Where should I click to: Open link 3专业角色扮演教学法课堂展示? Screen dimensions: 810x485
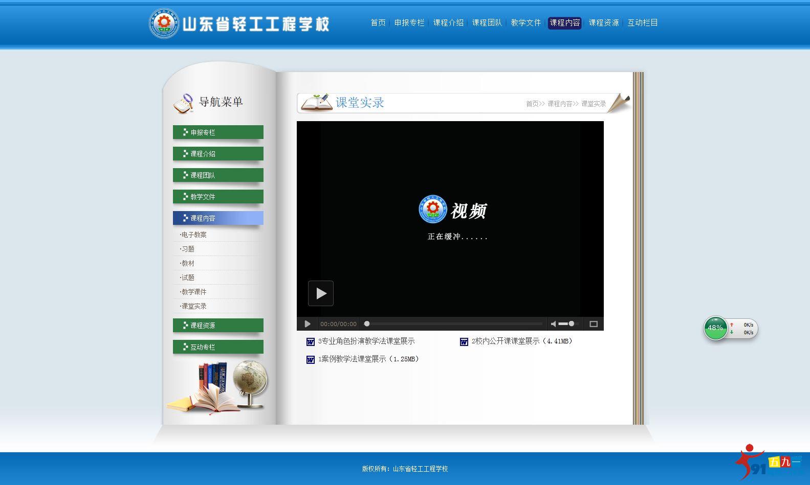[x=366, y=341]
